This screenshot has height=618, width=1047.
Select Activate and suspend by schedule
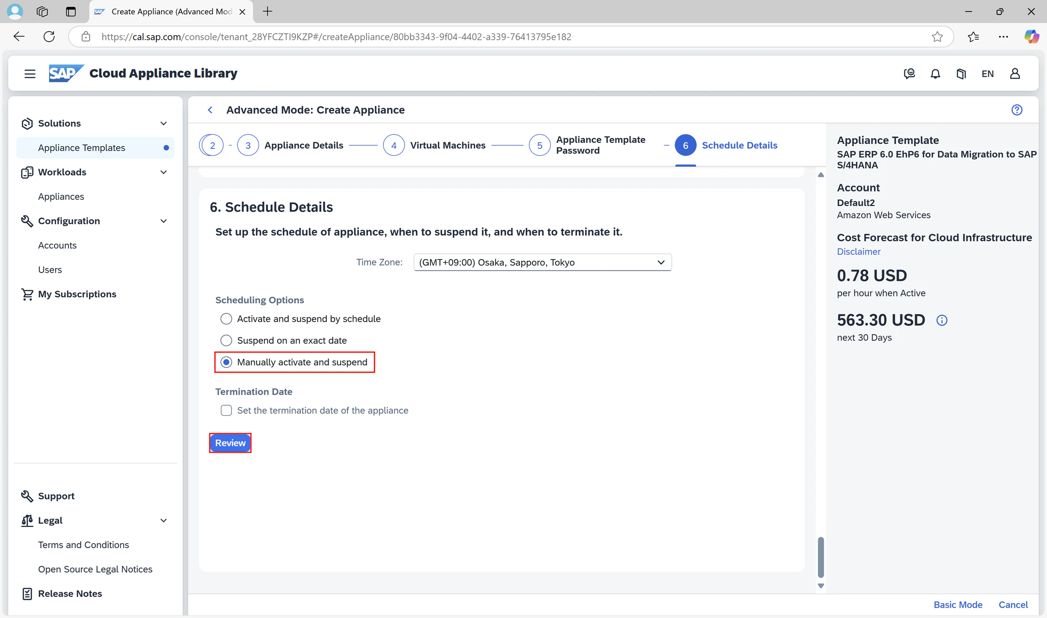pyautogui.click(x=226, y=319)
